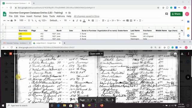Click the Download icon in PDF preview
The width and height of the screenshot is (192, 108).
pyautogui.click(x=182, y=54)
